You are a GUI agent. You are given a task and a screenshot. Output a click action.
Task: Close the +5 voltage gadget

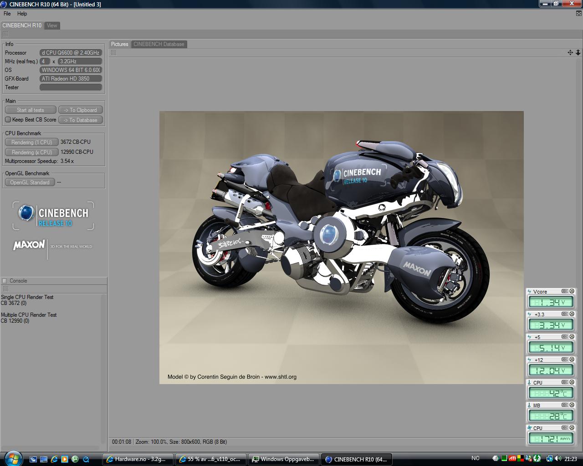(x=572, y=337)
